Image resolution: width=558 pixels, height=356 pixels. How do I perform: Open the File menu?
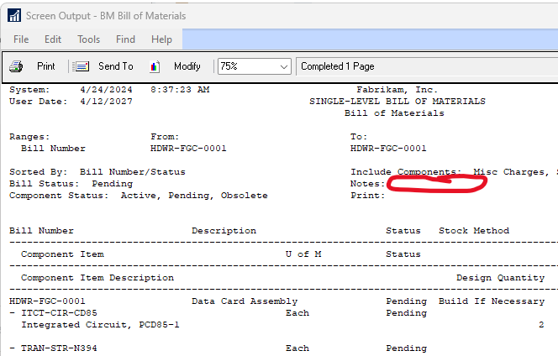21,39
